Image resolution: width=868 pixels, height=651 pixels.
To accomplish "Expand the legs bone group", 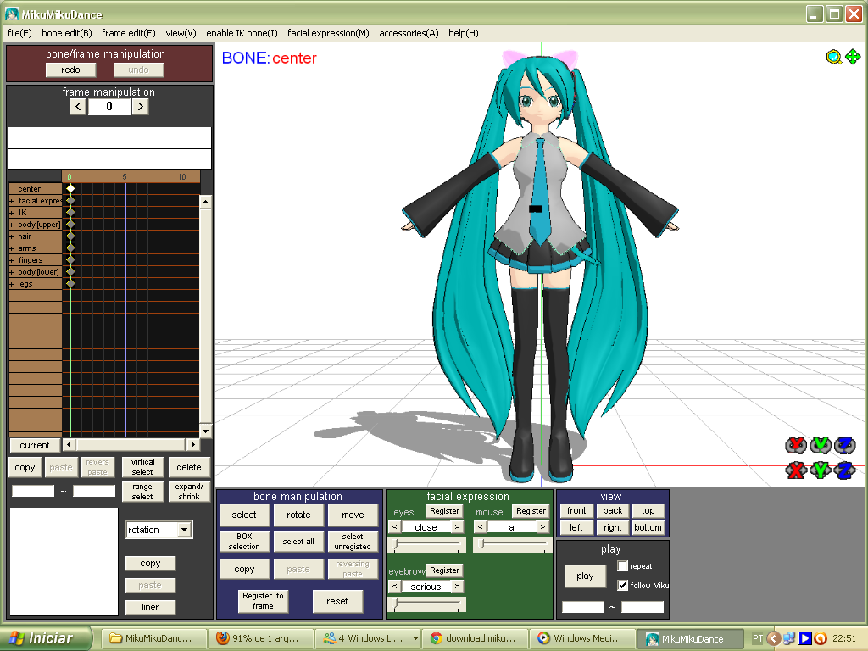I will pyautogui.click(x=12, y=284).
